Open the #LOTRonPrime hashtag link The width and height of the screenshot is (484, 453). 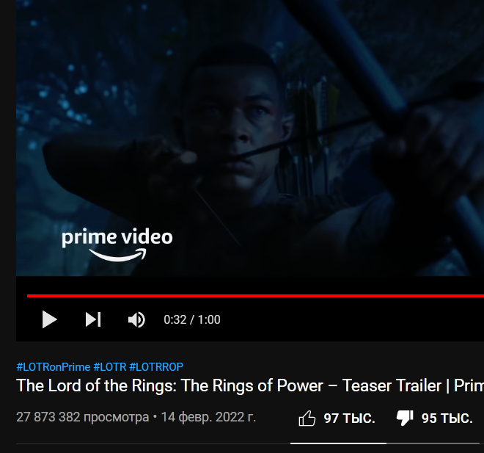[53, 367]
